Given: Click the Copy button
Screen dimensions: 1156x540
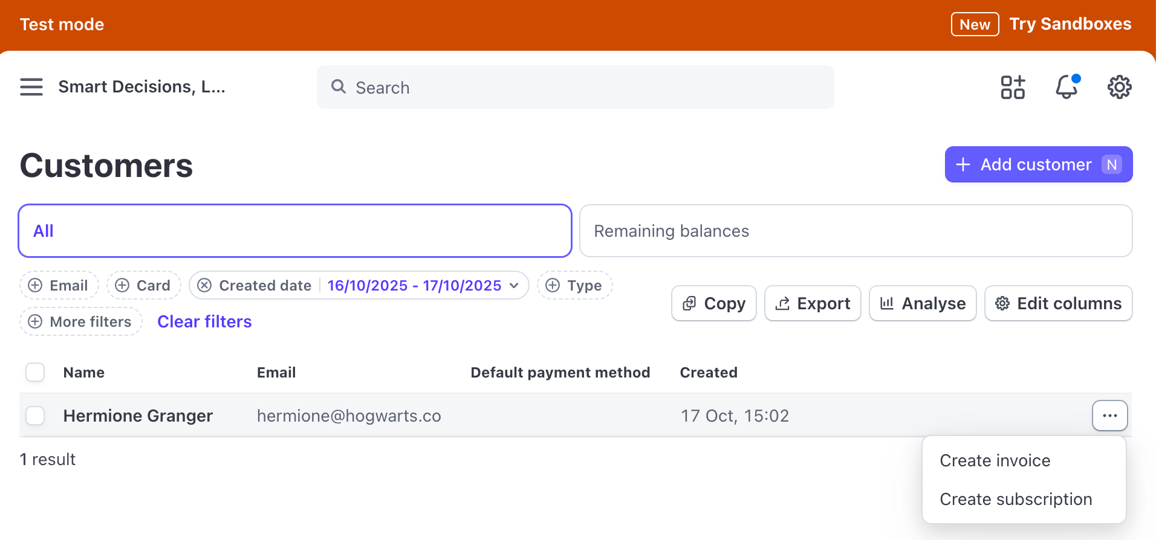Looking at the screenshot, I should click(x=713, y=303).
